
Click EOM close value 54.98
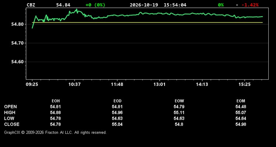click(x=241, y=124)
